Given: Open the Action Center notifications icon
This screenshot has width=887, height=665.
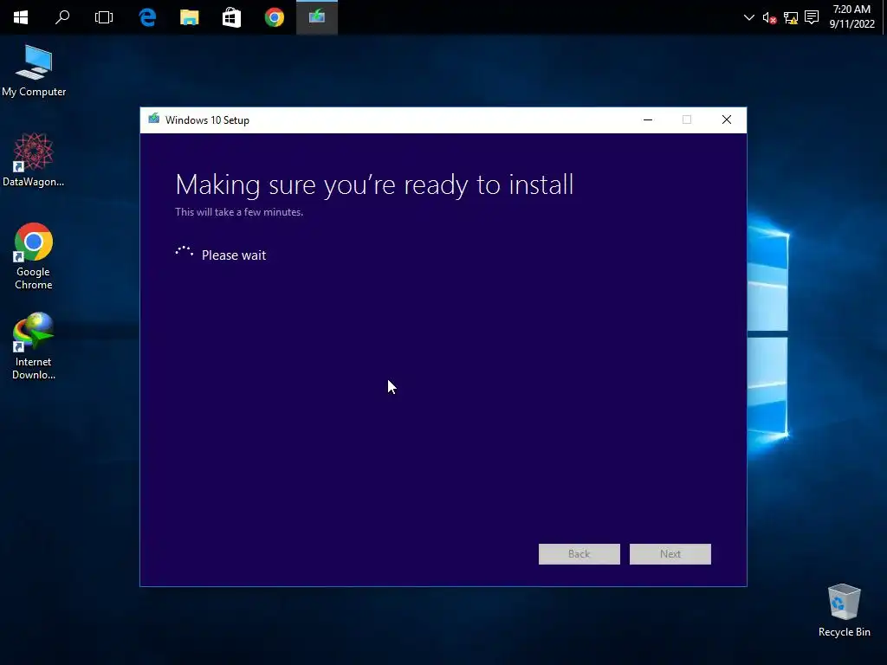Looking at the screenshot, I should click(x=812, y=17).
